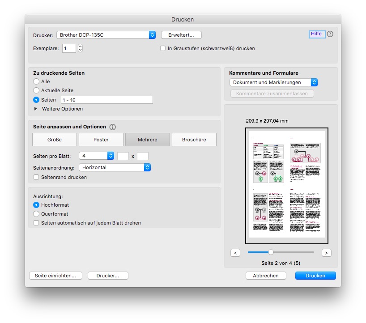Open the Seitenanordnung dropdown

coord(114,167)
